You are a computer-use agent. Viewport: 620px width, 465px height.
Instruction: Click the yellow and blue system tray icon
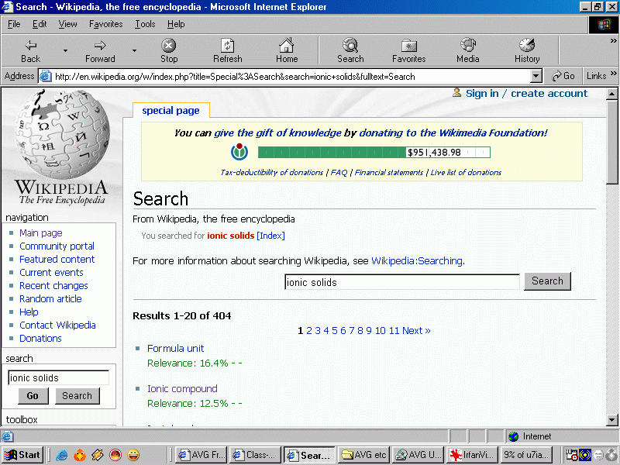585,455
